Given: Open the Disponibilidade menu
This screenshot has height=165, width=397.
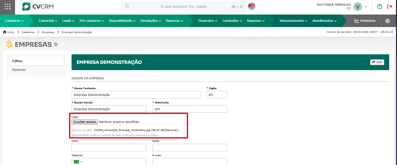Looking at the screenshot, I should 122,21.
